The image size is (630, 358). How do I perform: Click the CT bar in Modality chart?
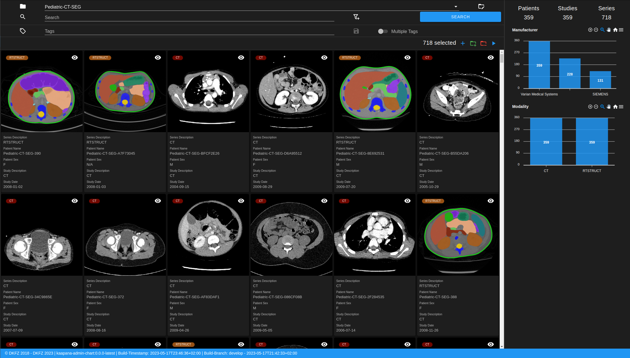(x=546, y=142)
